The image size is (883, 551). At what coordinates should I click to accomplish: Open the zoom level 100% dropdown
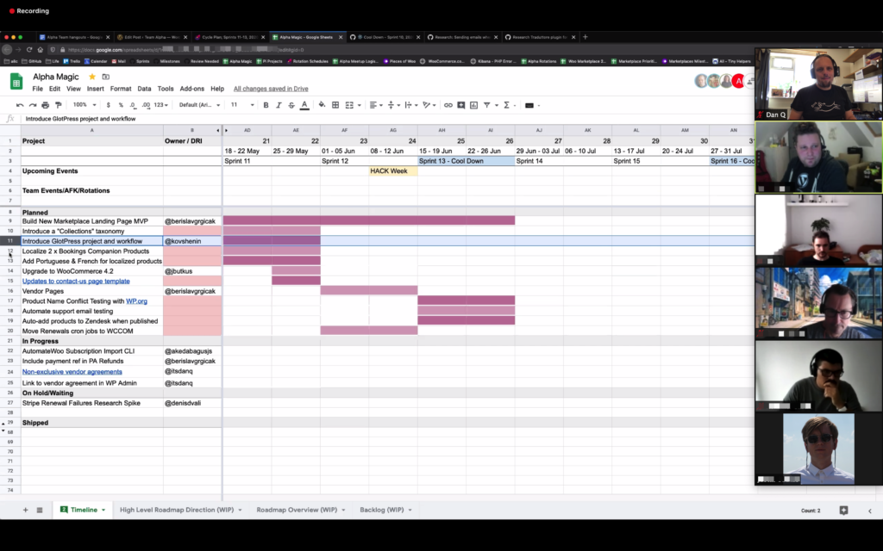pyautogui.click(x=84, y=105)
